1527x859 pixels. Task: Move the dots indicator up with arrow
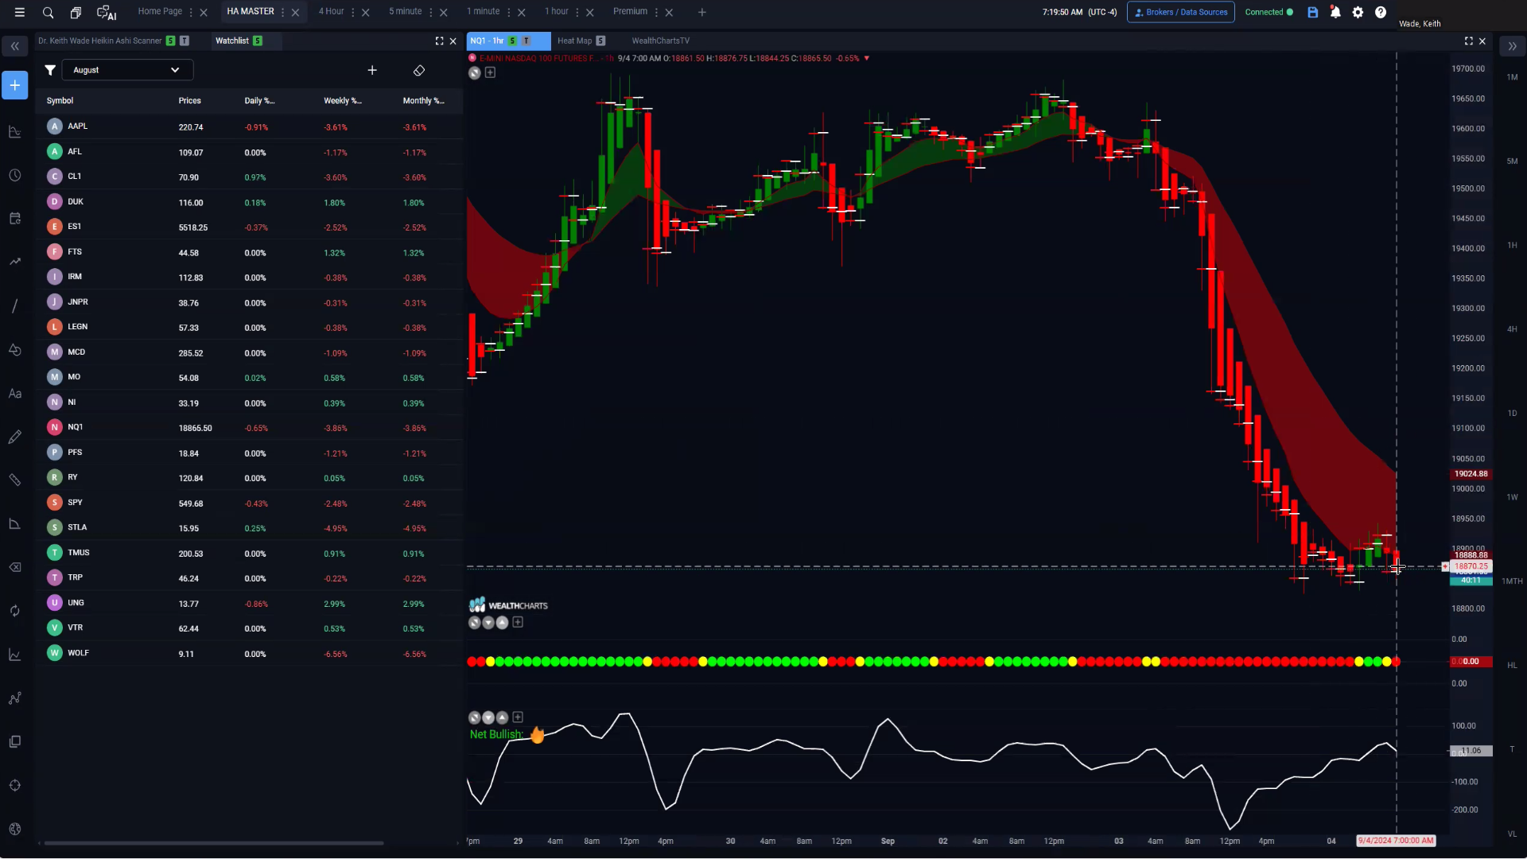(503, 622)
